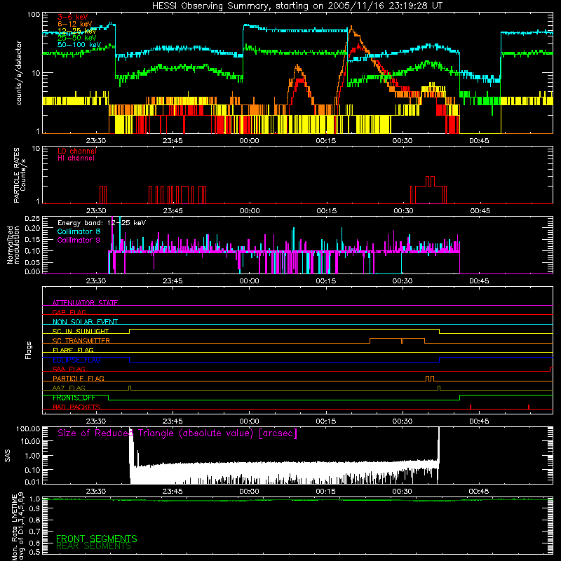Select the '3-6 keV' legend label
561x561 pixels.
tap(73, 17)
